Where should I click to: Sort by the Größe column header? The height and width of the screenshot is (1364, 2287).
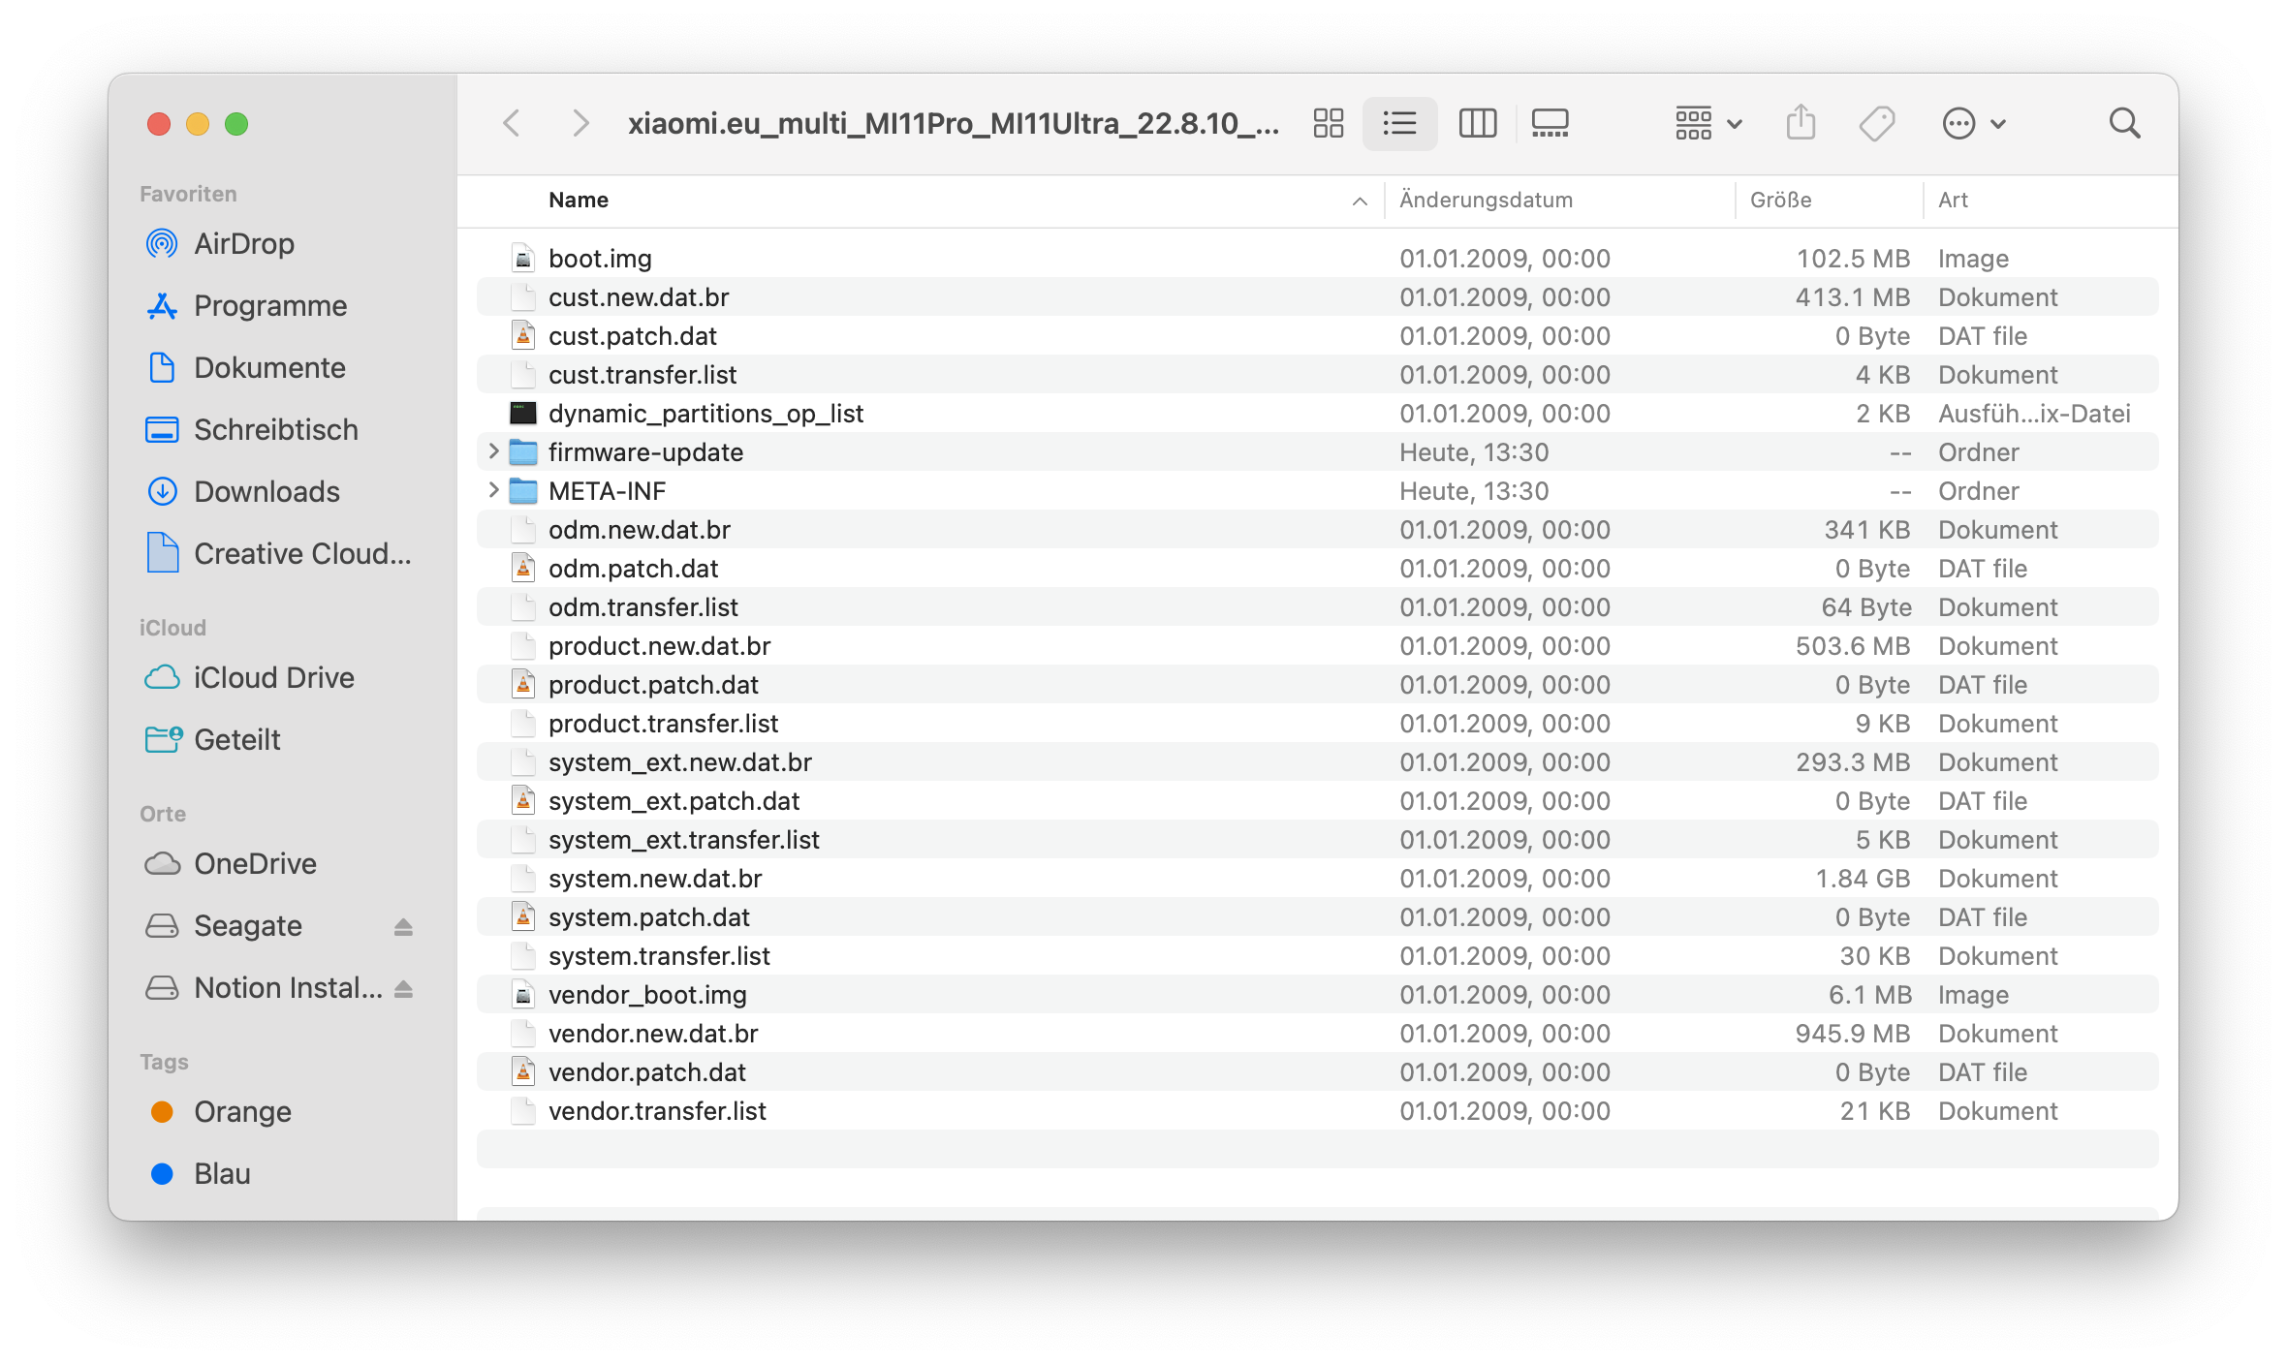[1780, 200]
